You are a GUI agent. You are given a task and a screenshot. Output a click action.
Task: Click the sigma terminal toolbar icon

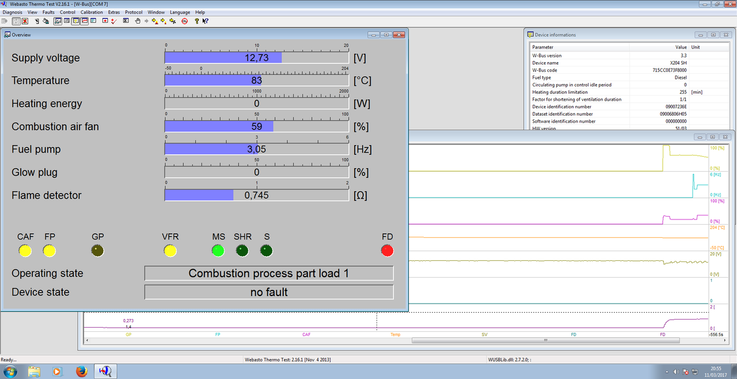point(126,21)
